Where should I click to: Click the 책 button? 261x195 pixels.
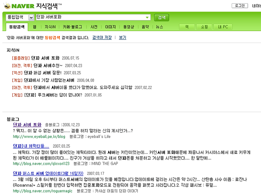pyautogui.click(x=187, y=27)
